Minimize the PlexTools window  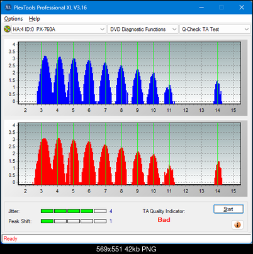click(x=201, y=8)
